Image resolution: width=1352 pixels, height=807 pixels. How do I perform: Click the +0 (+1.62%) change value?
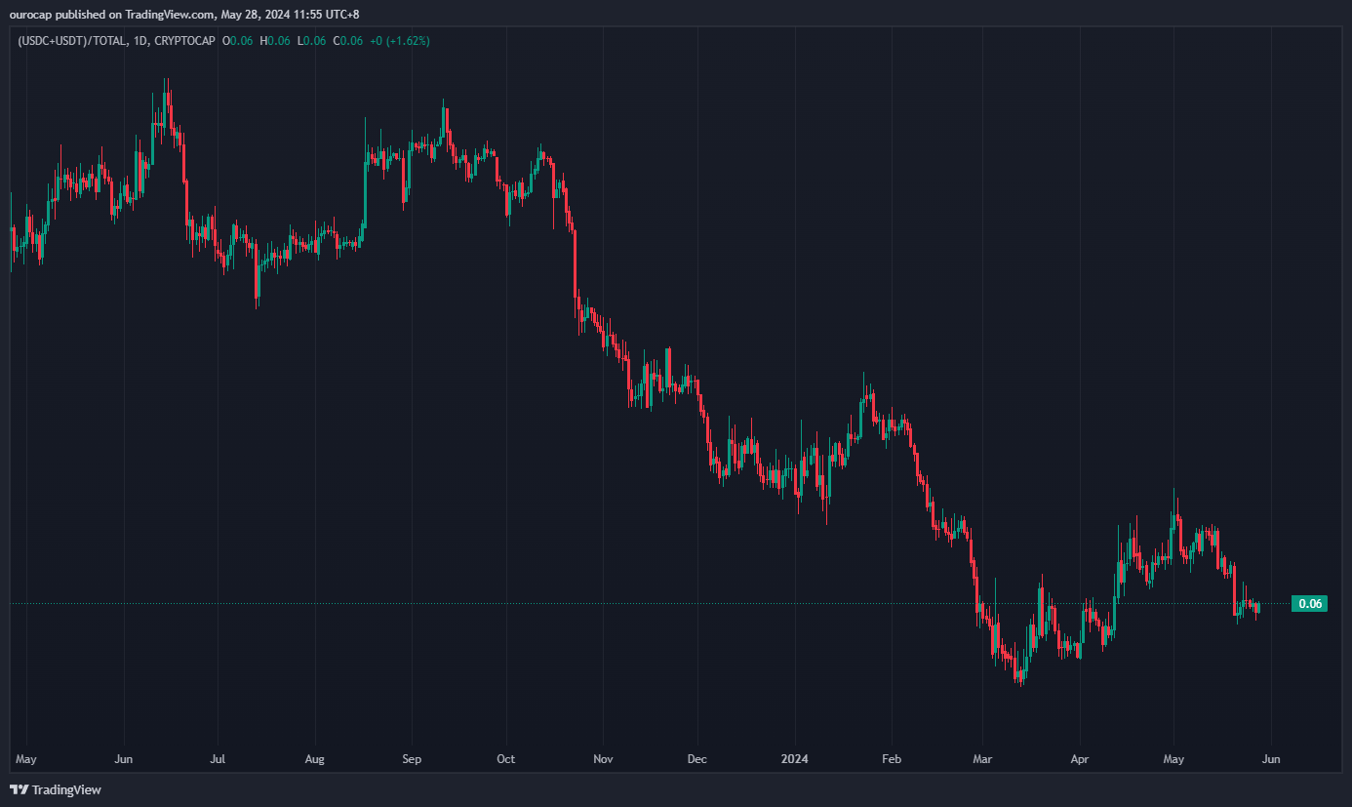pyautogui.click(x=400, y=41)
